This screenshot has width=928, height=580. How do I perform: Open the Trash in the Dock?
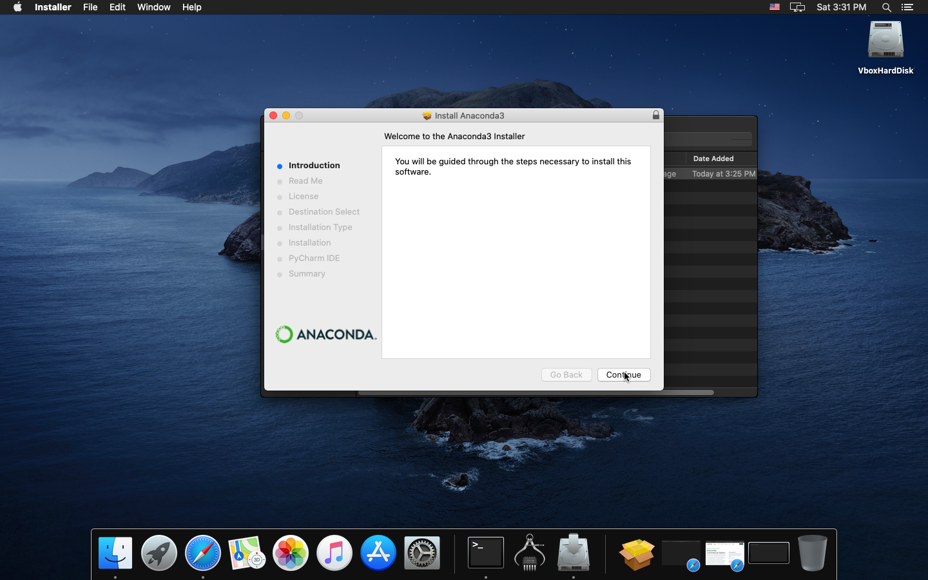(x=812, y=553)
